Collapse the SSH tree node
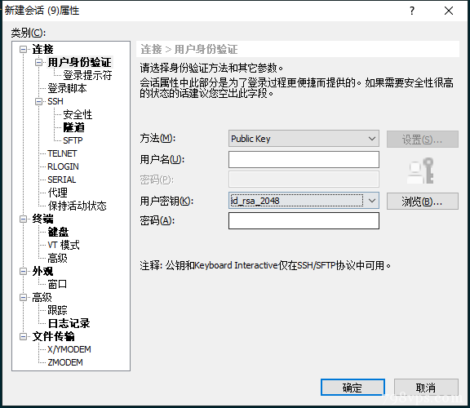The height and width of the screenshot is (408, 470). tap(38, 102)
